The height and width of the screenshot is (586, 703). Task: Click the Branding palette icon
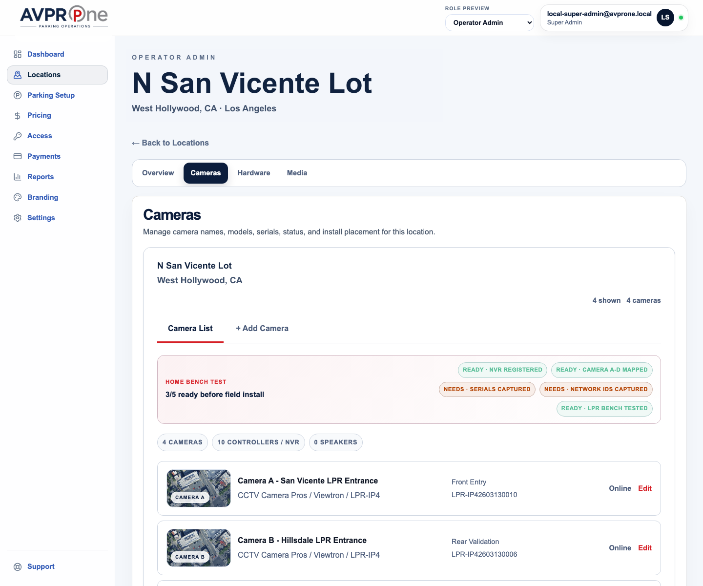coord(18,197)
